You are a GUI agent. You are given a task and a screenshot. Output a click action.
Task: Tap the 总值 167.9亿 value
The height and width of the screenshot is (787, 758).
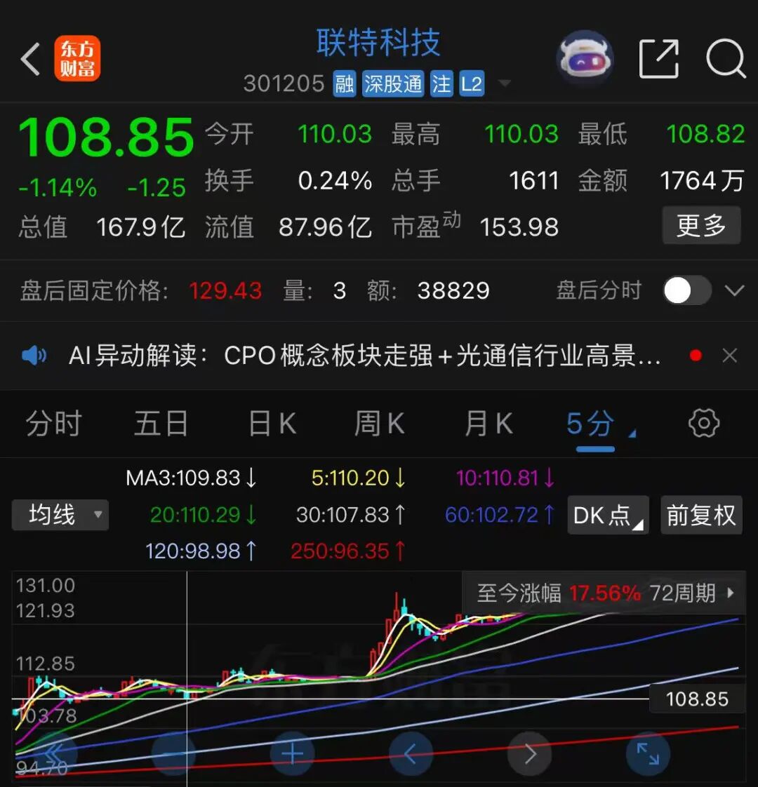tap(140, 227)
